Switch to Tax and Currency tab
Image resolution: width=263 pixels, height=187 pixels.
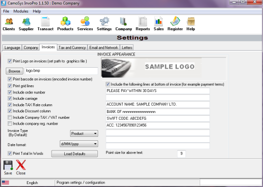click(x=72, y=48)
